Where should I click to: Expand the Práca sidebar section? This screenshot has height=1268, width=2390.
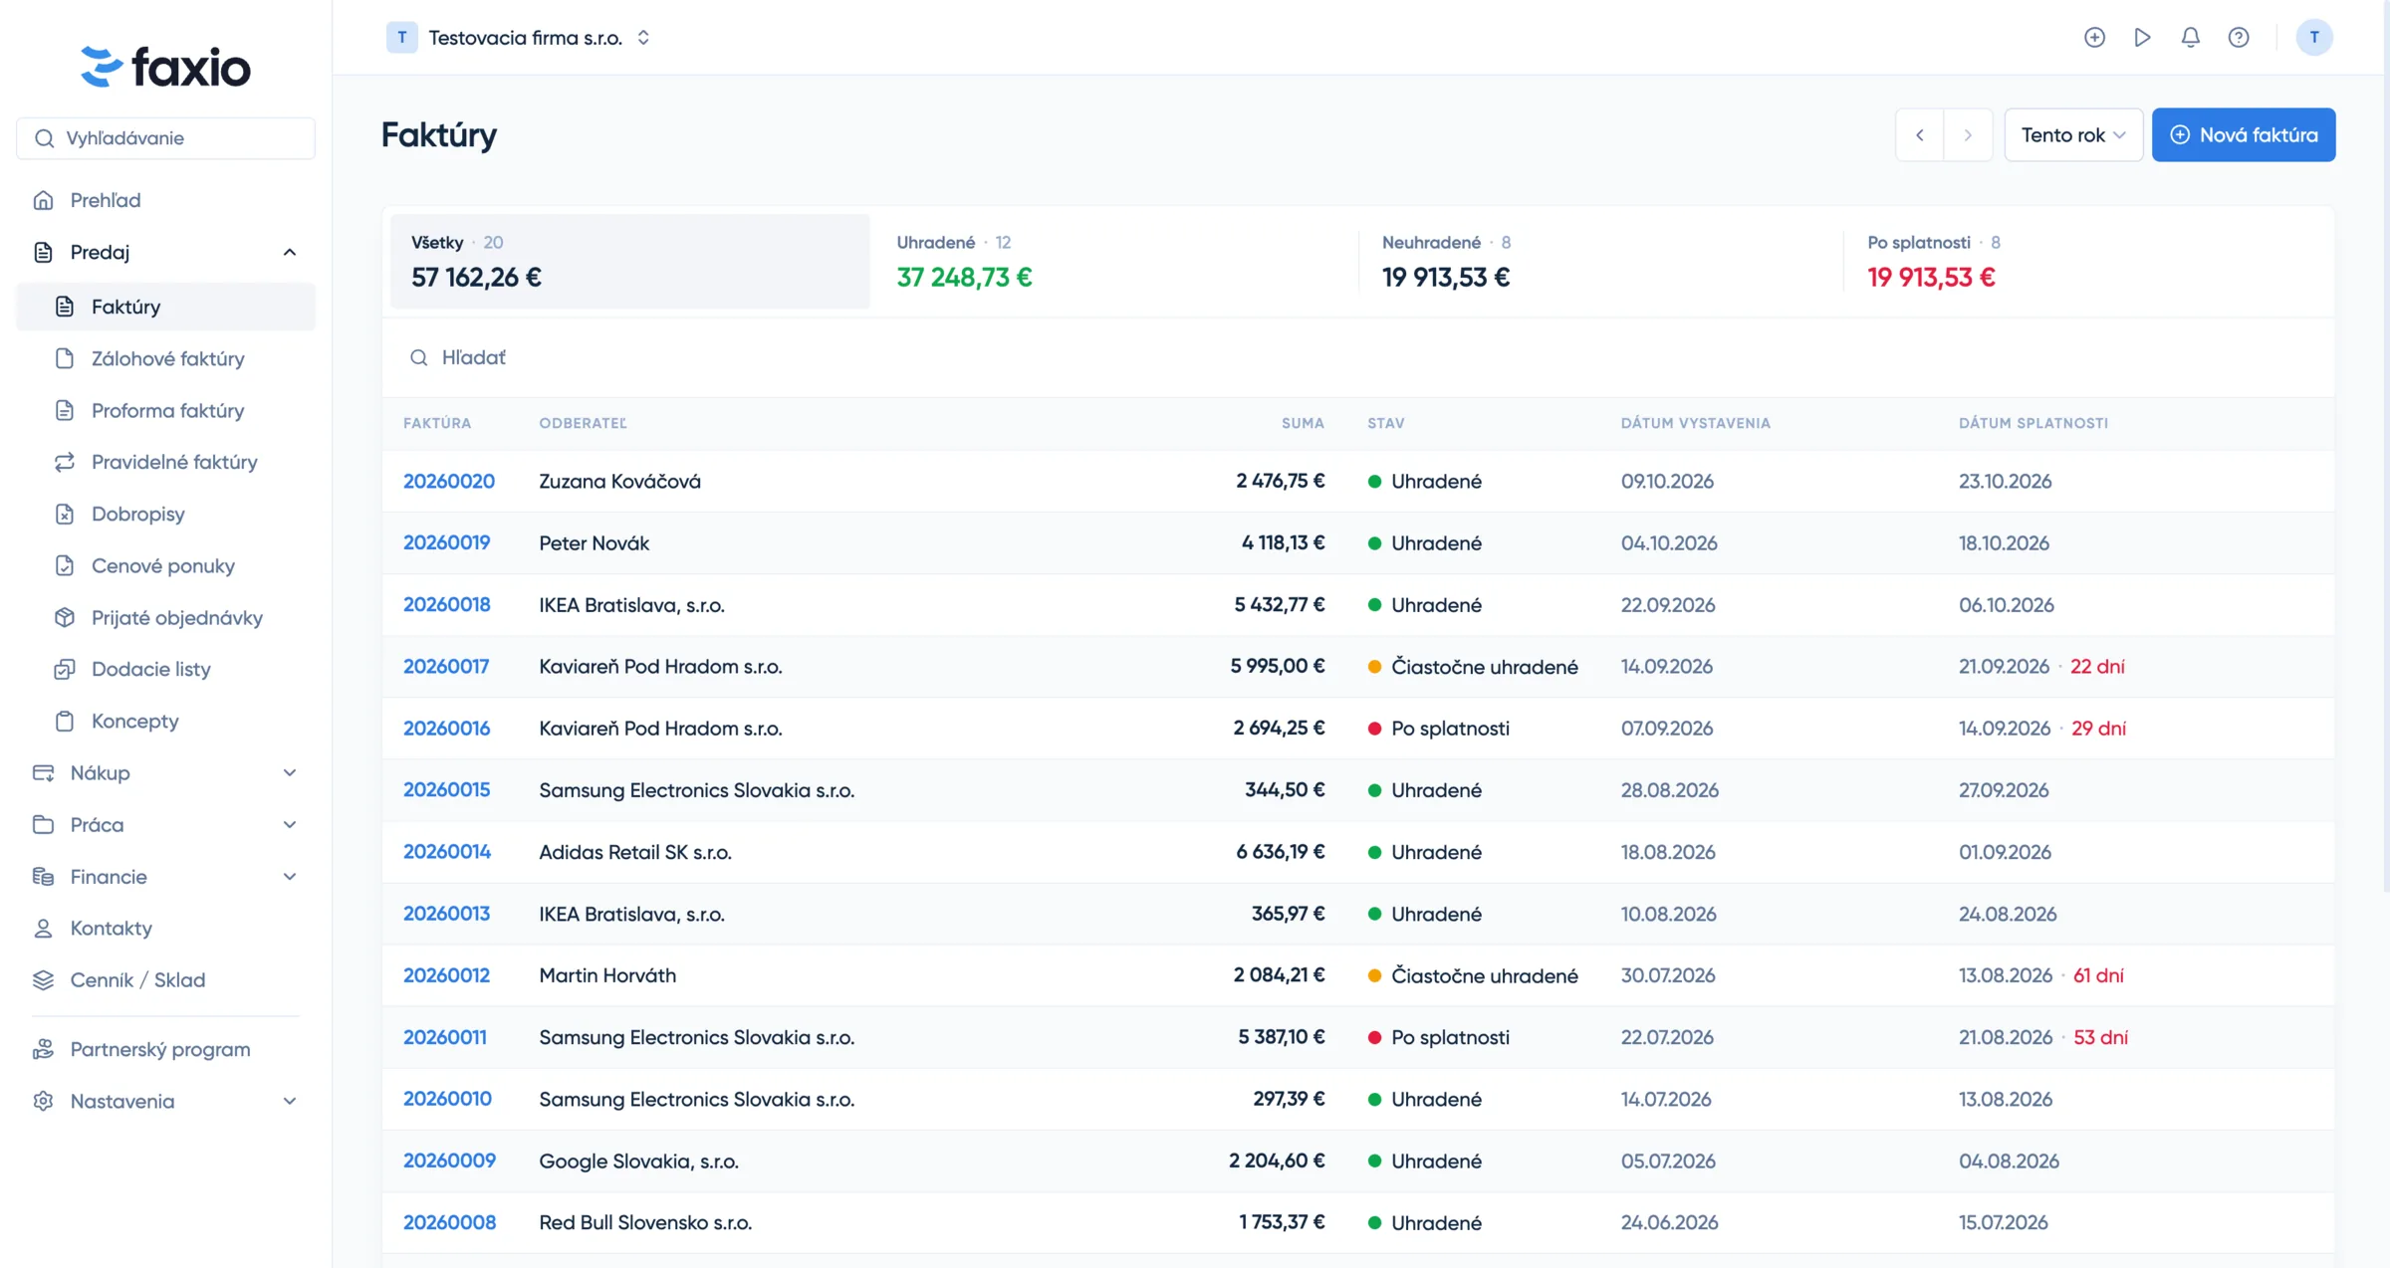coord(166,824)
